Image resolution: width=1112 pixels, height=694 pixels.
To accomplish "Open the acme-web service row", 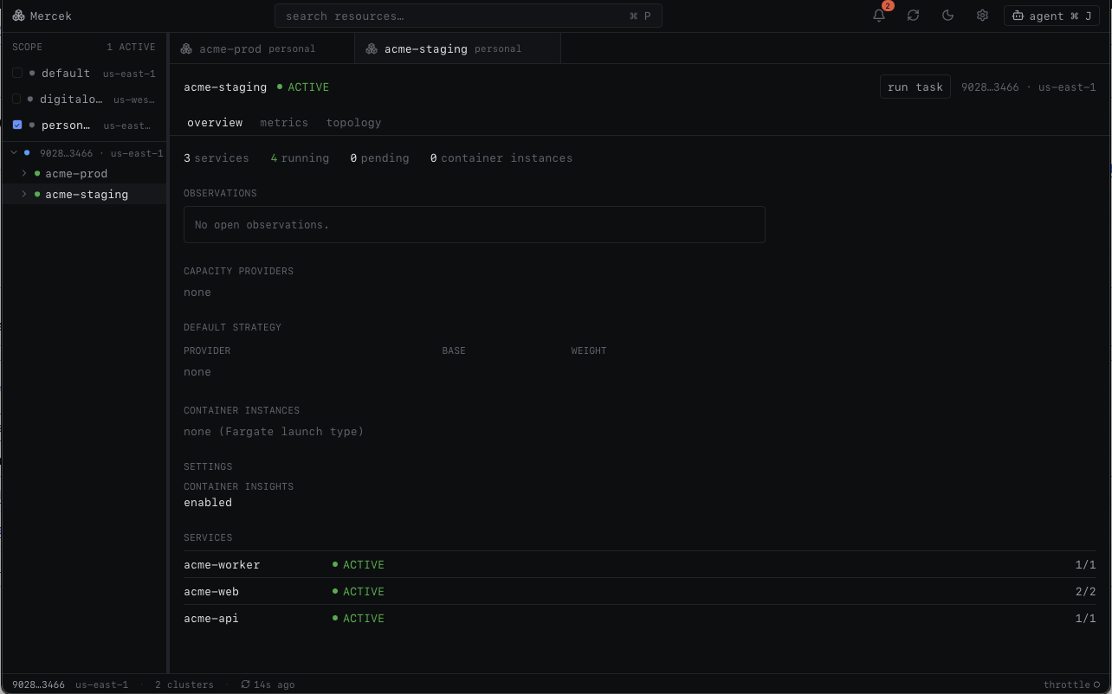I will click(640, 592).
